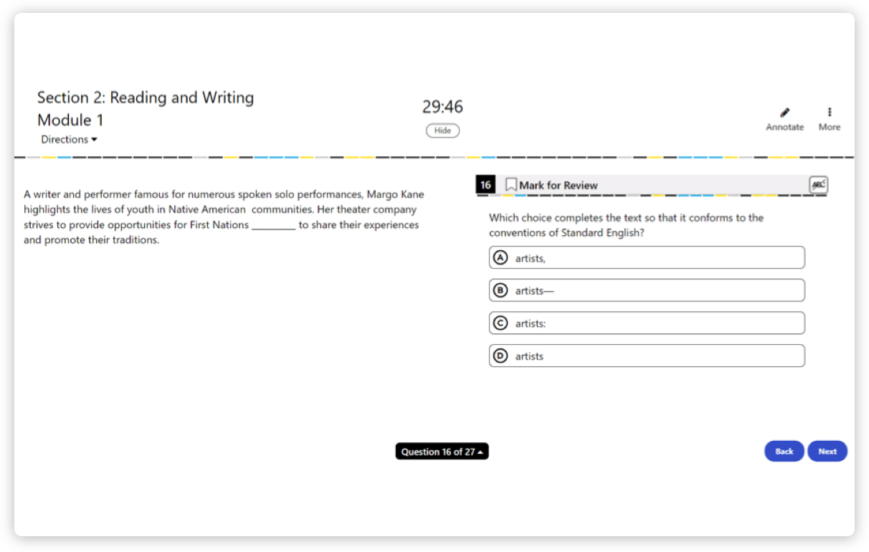Click the Back navigation button
Image resolution: width=869 pixels, height=552 pixels.
(784, 451)
